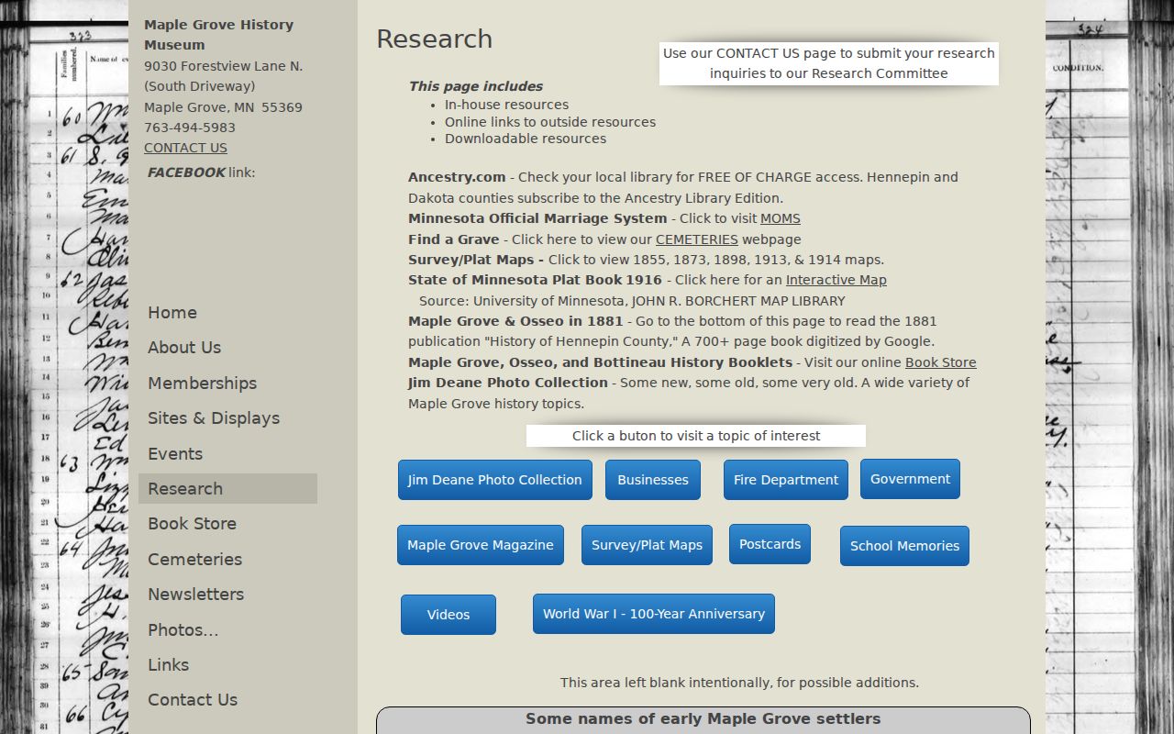Click World War I - 100-Year Anniversary button

[x=654, y=614]
